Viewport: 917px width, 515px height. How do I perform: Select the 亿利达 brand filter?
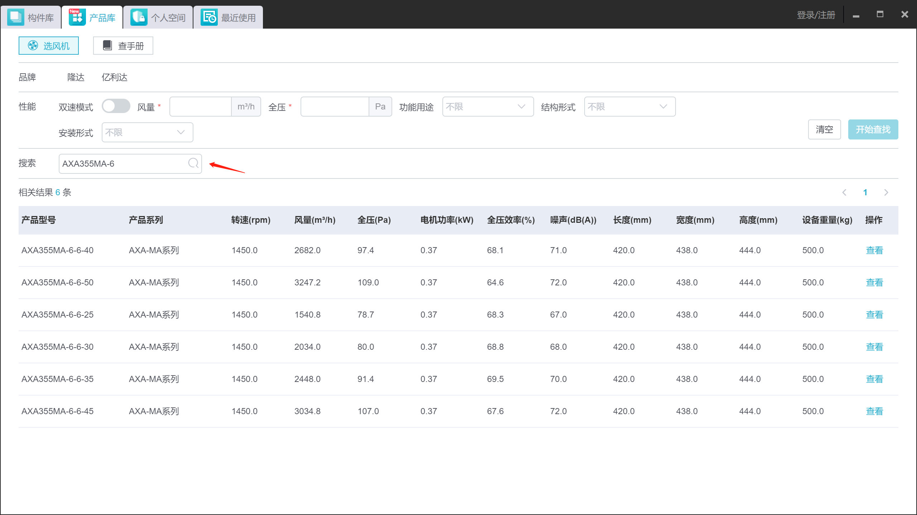tap(115, 77)
